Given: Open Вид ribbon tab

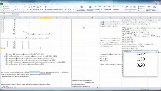Looking at the screenshot, I should pos(51,4).
